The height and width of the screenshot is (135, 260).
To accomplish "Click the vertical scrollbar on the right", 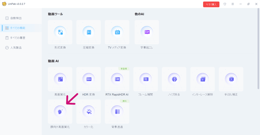I will pos(258,49).
